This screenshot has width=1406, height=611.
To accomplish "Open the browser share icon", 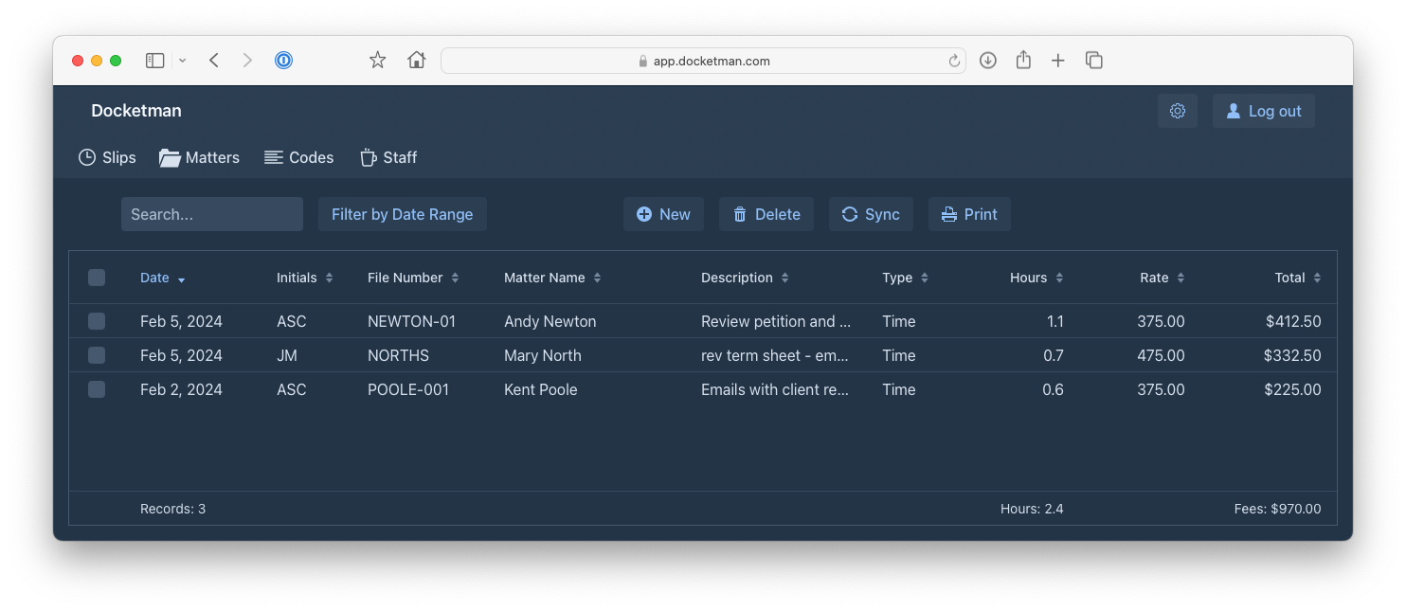I will (x=1023, y=61).
